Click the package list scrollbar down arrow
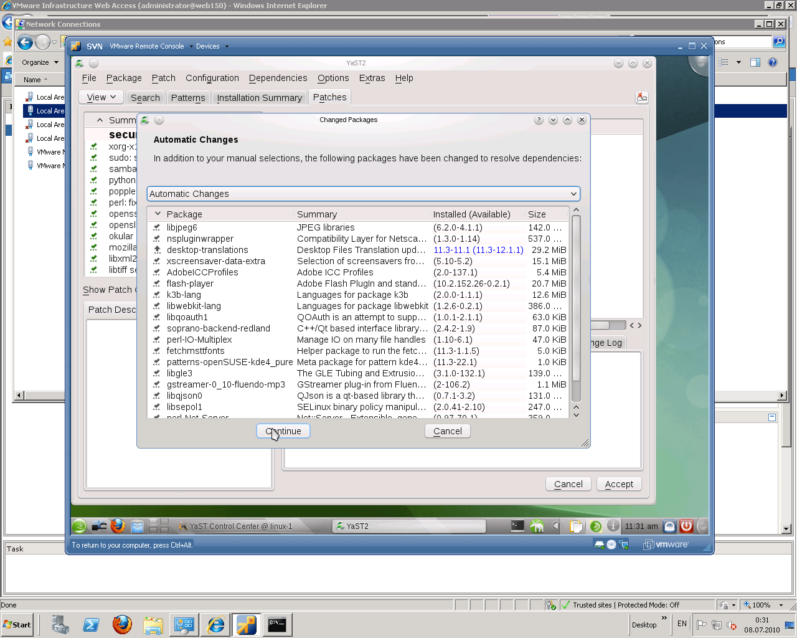 coord(576,414)
